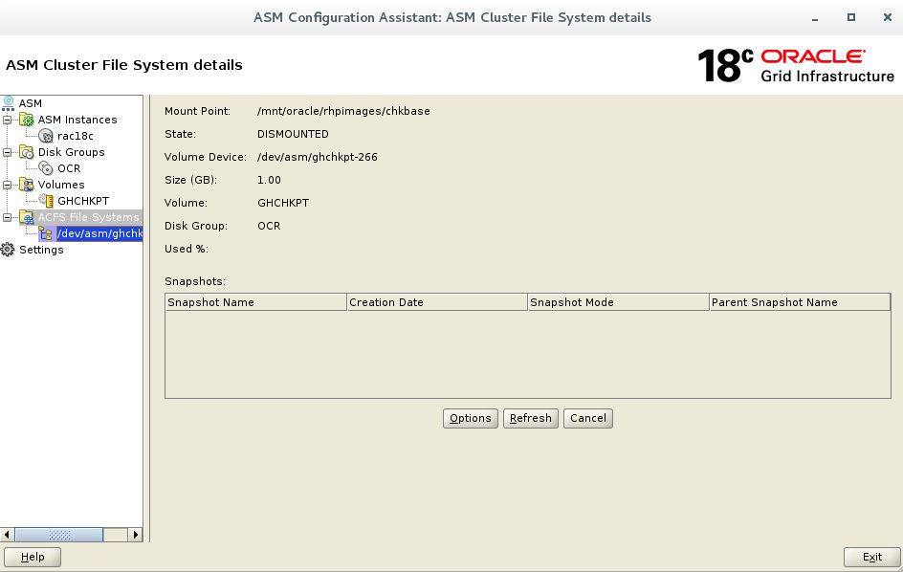
Task: Click the ASM Instances gear folder icon
Action: point(27,120)
